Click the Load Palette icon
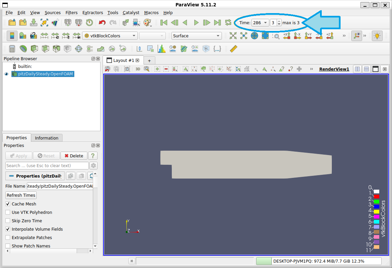The height and width of the screenshot is (268, 392). point(148,23)
